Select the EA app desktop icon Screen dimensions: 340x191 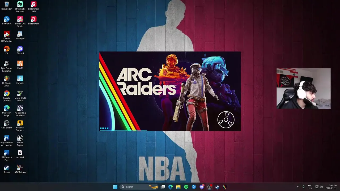pyautogui.click(x=7, y=50)
